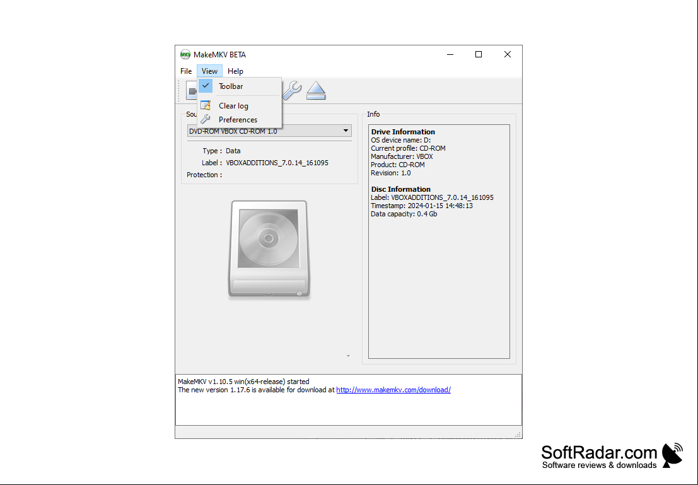Choose Clear log from the View menu

(240, 105)
